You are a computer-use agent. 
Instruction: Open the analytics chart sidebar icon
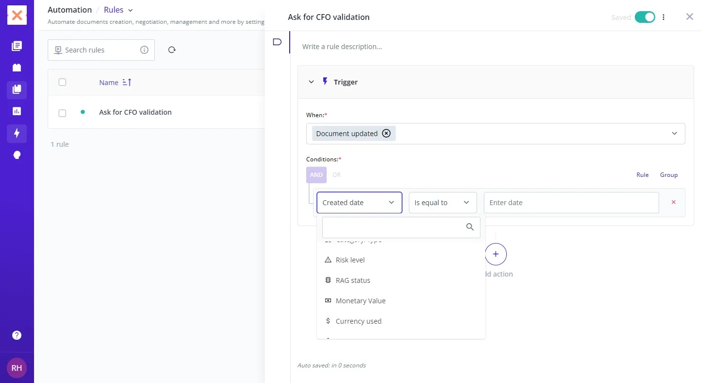click(17, 111)
